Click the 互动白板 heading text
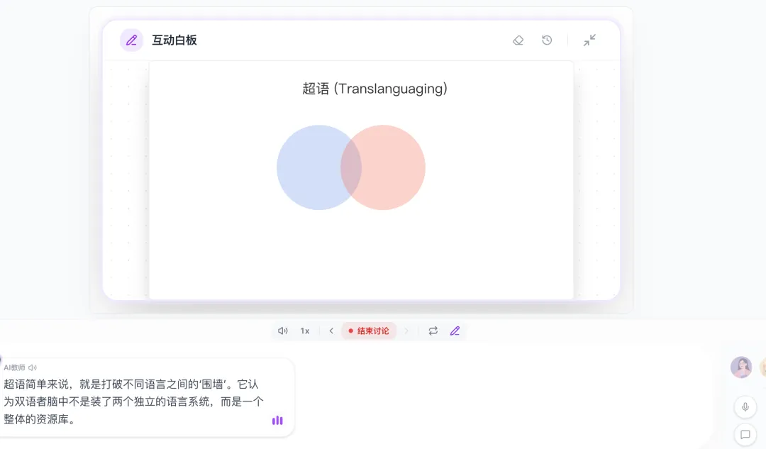Image resolution: width=766 pixels, height=449 pixels. (x=174, y=40)
